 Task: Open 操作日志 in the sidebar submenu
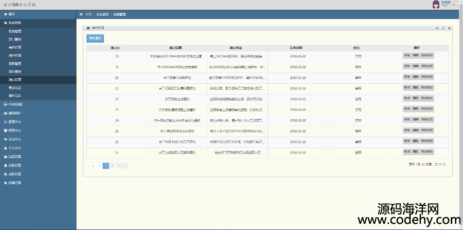click(38, 95)
